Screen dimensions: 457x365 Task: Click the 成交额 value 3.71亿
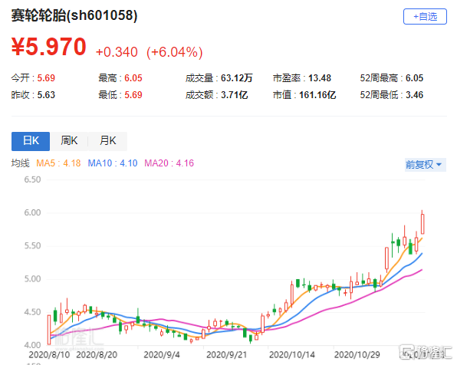(x=235, y=95)
